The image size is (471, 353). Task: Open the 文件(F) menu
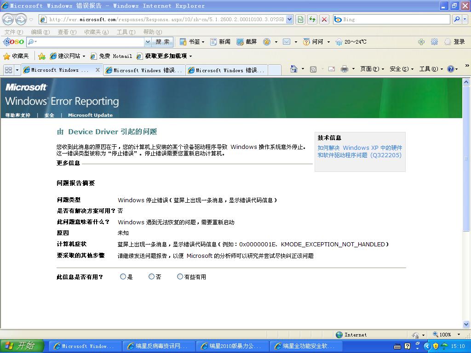[13, 32]
